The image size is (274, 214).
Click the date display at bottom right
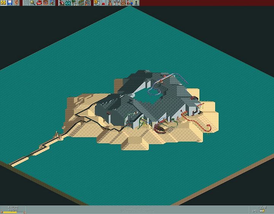[x=262, y=208]
